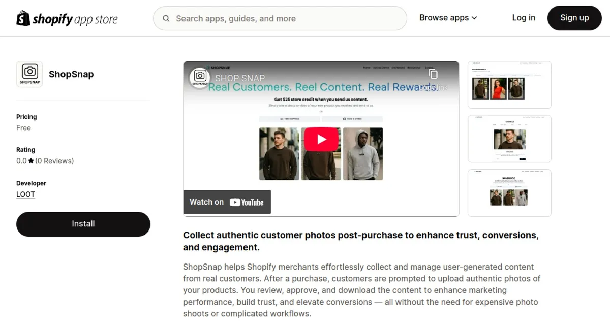Click the Collect authentic customer photos headline
This screenshot has width=610, height=330.
pos(361,241)
